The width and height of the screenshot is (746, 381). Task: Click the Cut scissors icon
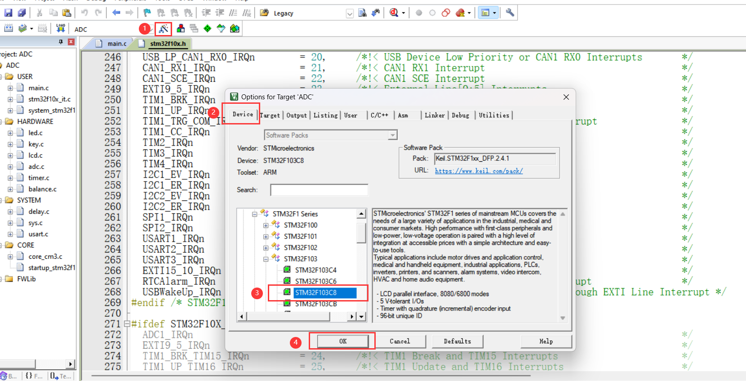tap(40, 13)
